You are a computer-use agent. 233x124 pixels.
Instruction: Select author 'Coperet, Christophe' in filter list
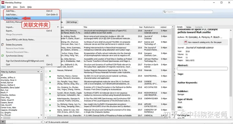tap(9, 110)
